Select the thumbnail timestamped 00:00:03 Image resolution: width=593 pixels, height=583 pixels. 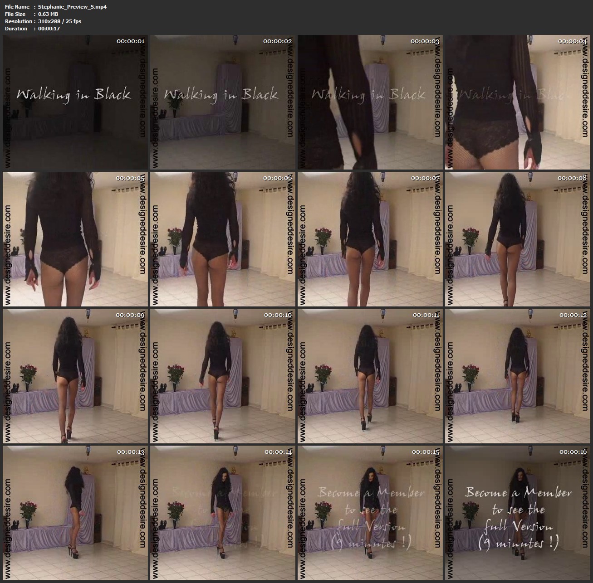point(370,102)
